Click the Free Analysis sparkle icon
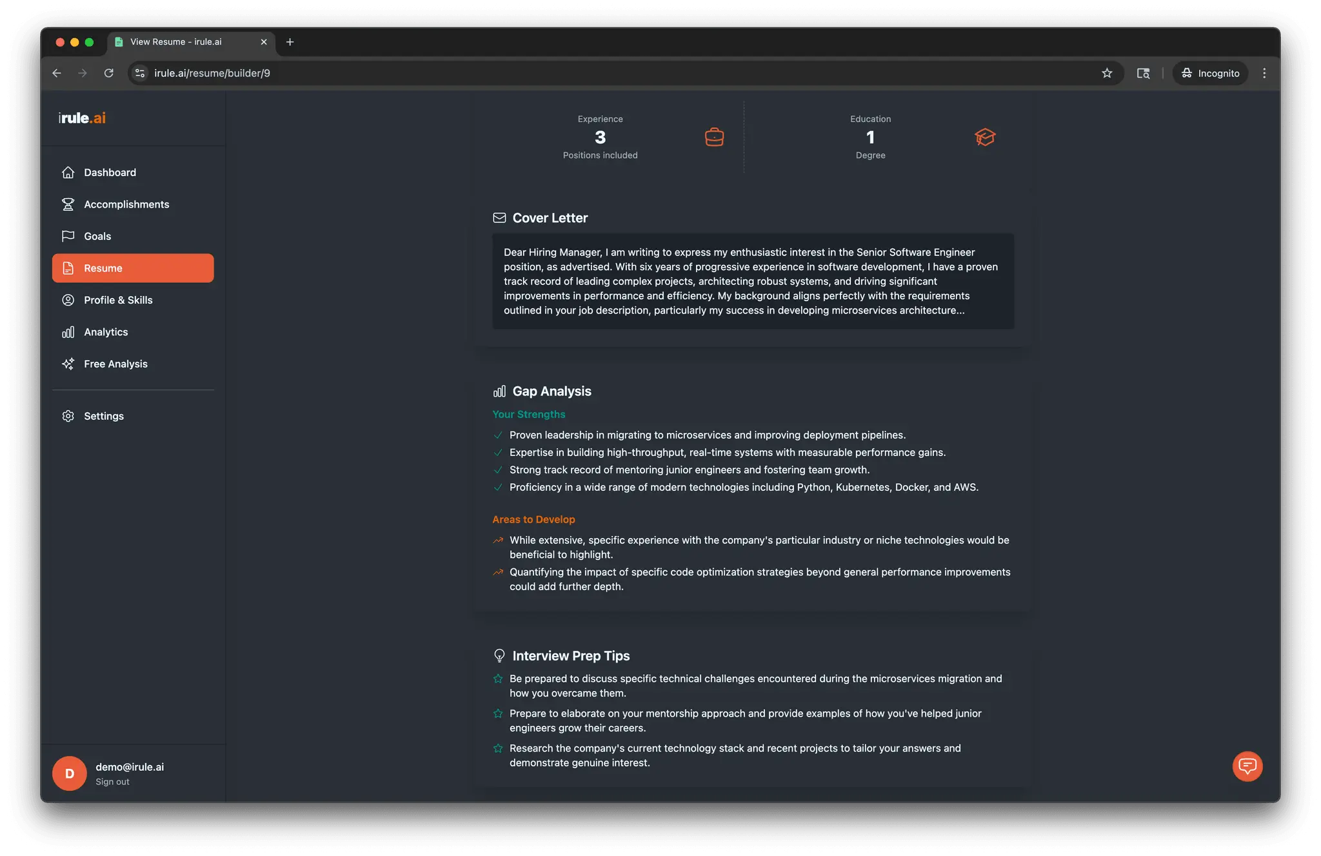 pyautogui.click(x=68, y=364)
